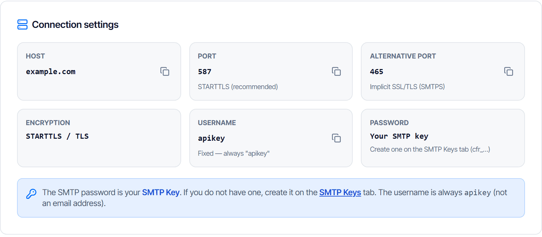
Task: Click the example.com host value
Action: coord(51,71)
